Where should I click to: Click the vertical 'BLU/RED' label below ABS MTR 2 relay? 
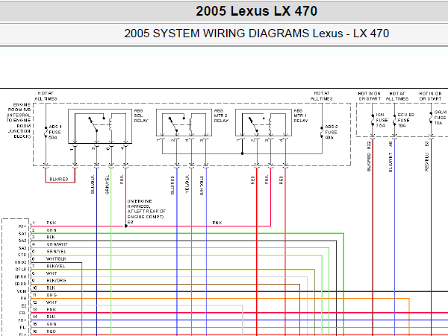pyautogui.click(x=172, y=185)
